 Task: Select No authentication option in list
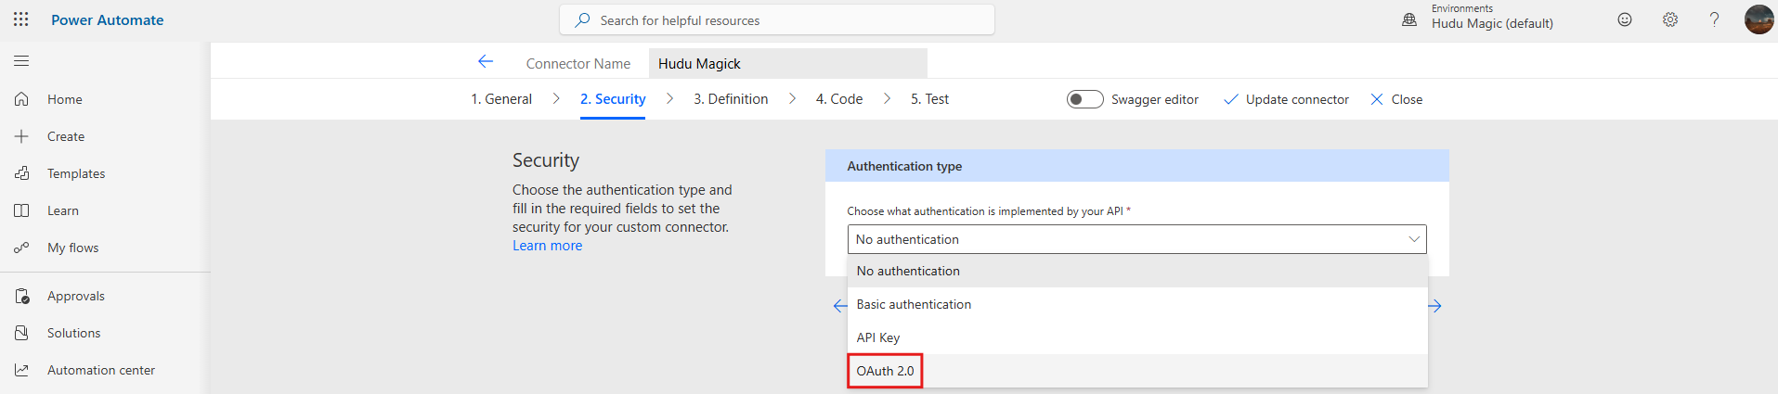(1137, 271)
